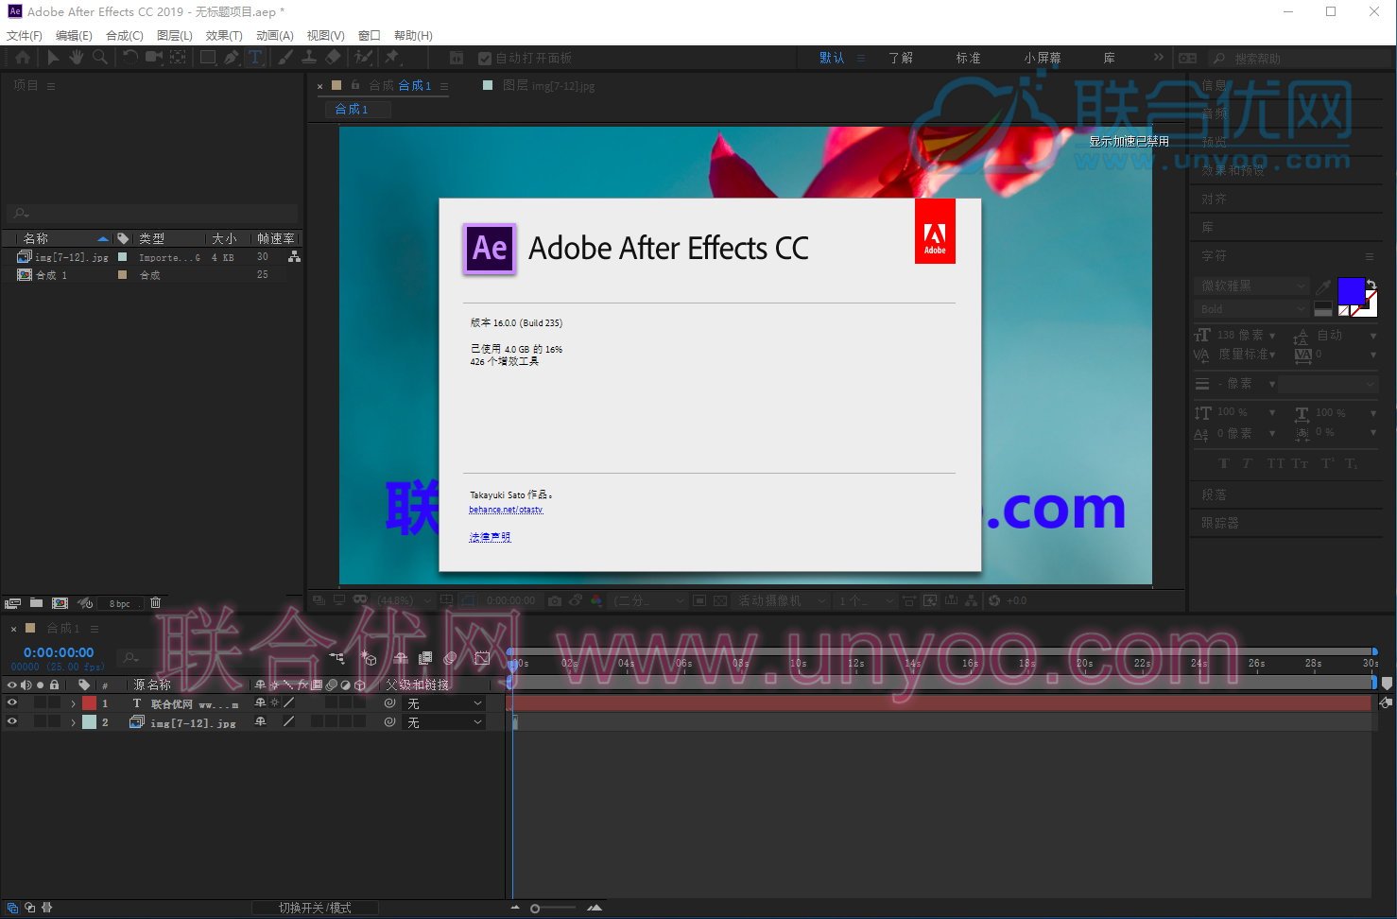Take a snapshot with camera icon in viewer
Image resolution: width=1397 pixels, height=919 pixels.
555,600
